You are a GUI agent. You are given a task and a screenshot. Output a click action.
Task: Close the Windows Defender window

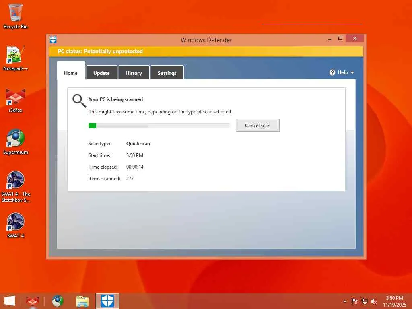[x=355, y=39]
